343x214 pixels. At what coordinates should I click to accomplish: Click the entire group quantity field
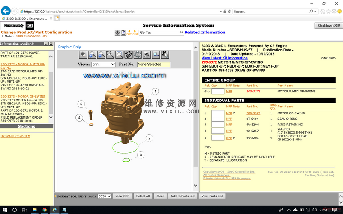tap(218, 91)
